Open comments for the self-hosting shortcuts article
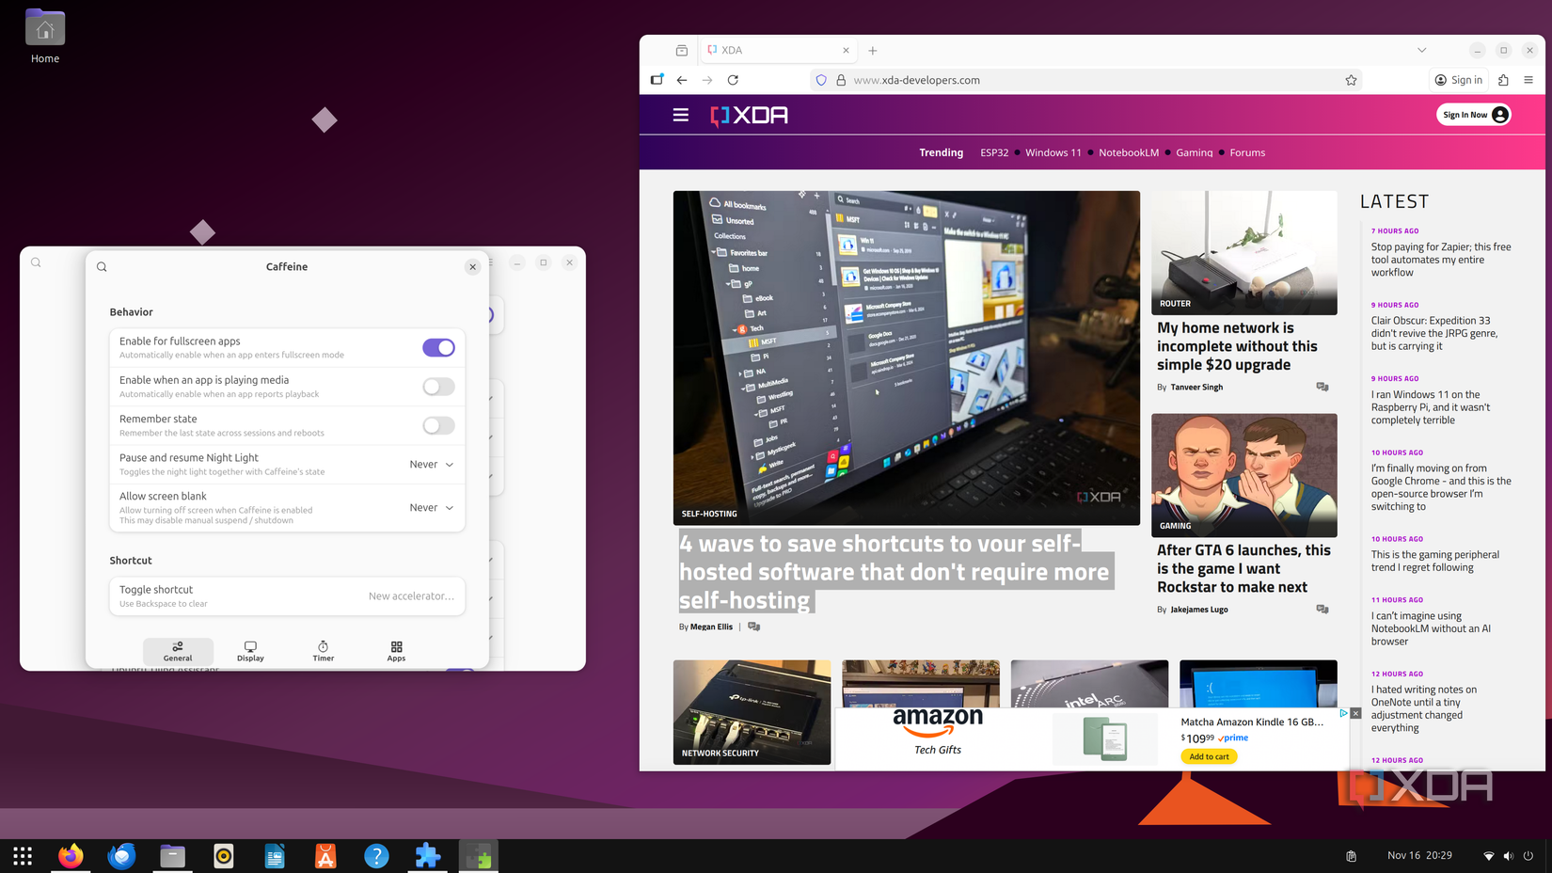Image resolution: width=1552 pixels, height=873 pixels. [754, 627]
